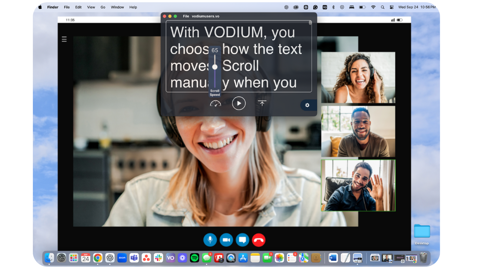Open the Help menu
Screen dimensions: 478x269
[133, 7]
